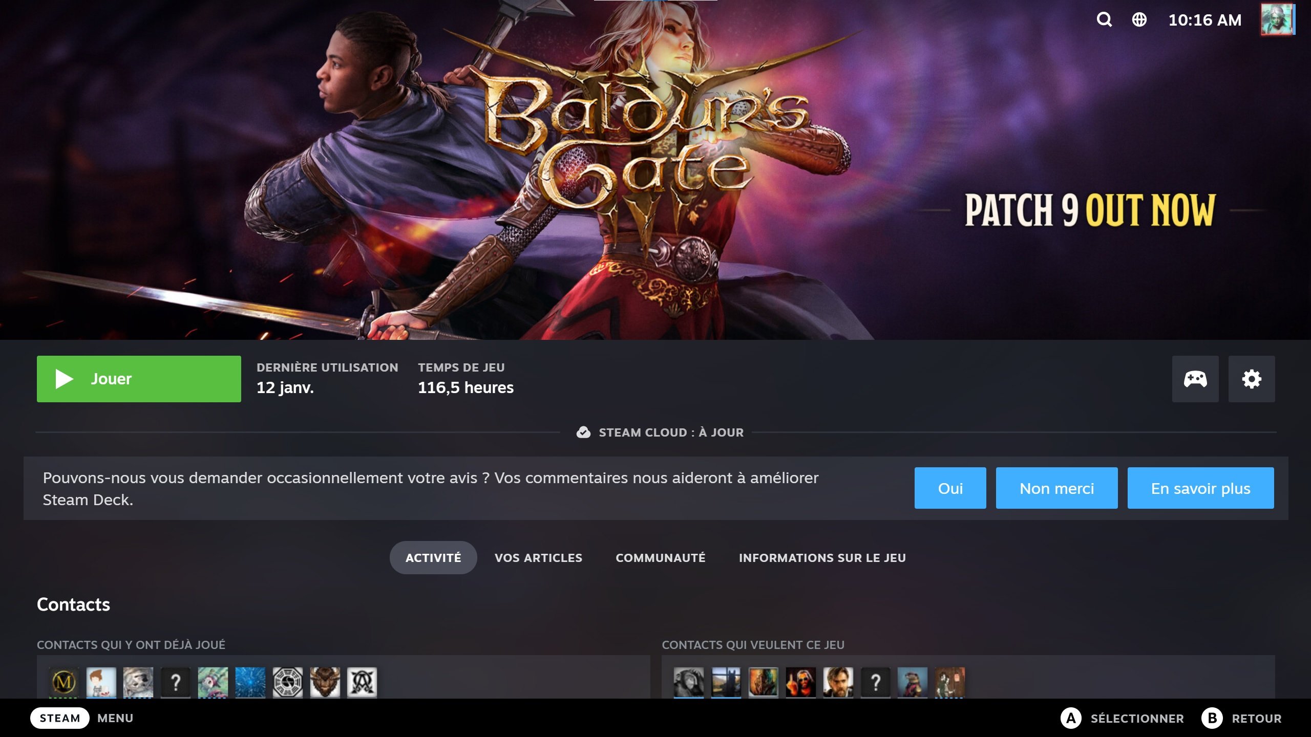1311x737 pixels.
Task: Open the STEAM menu button
Action: click(x=60, y=718)
